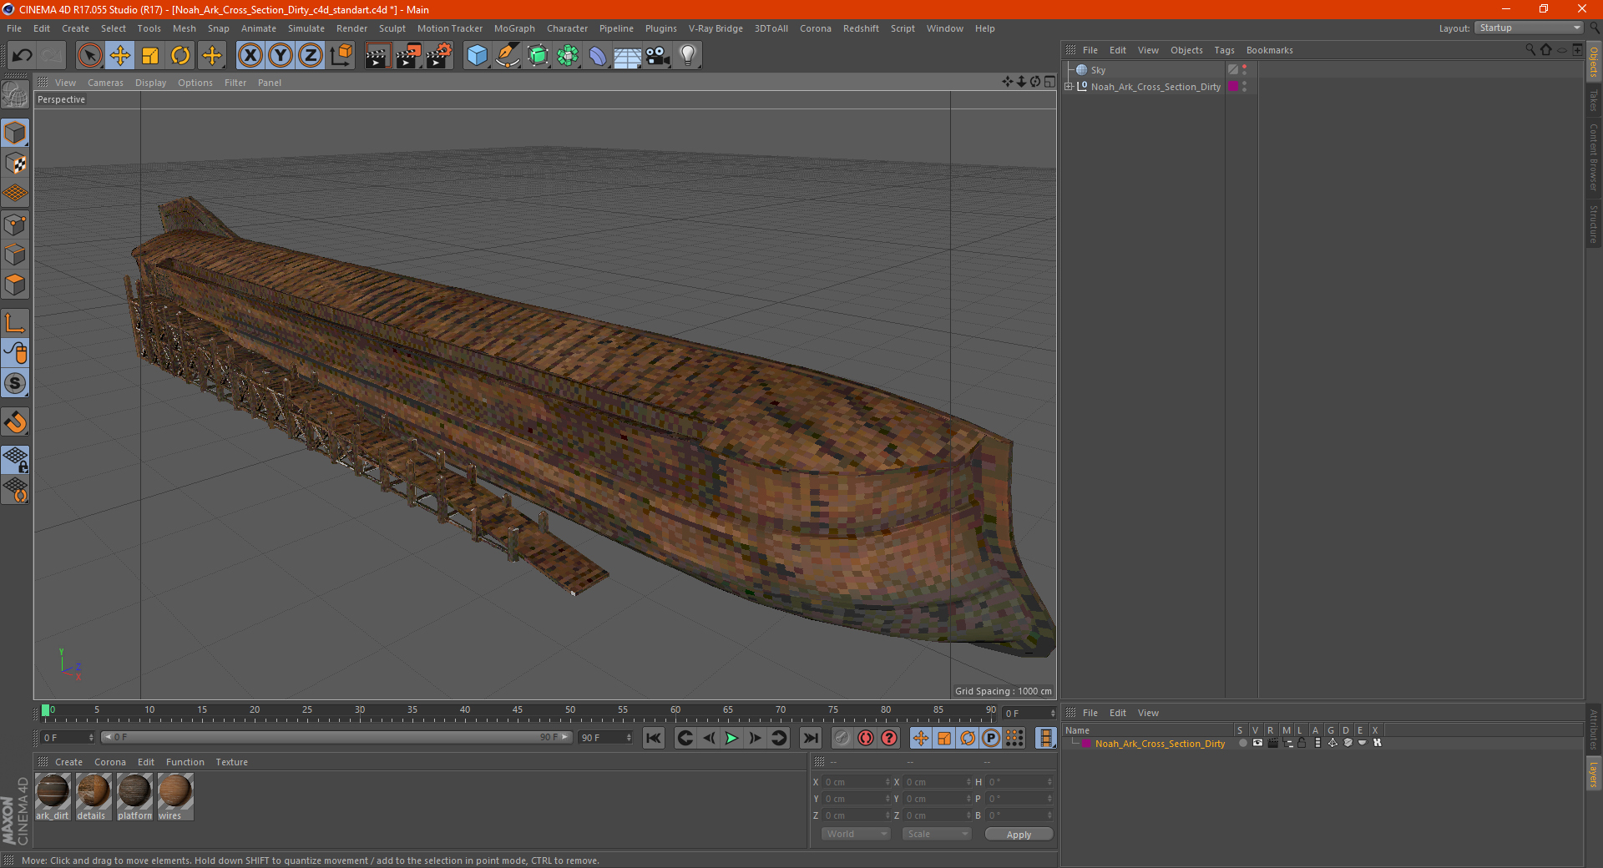Open the MoGraph menu

tap(514, 28)
